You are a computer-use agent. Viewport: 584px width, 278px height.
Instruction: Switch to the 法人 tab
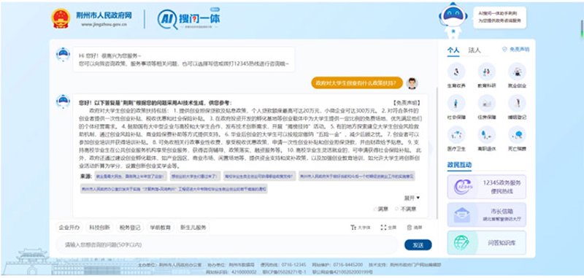click(474, 50)
